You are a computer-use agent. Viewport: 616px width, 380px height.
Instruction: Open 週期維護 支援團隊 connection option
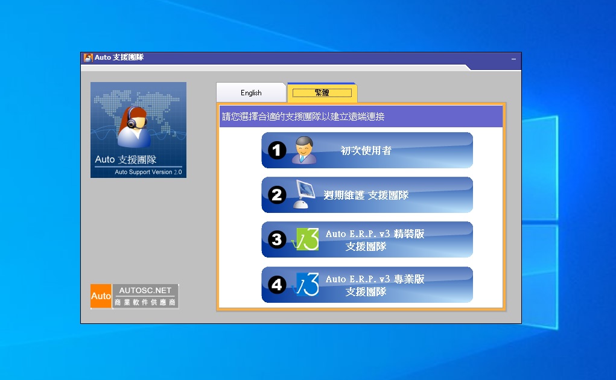[367, 195]
